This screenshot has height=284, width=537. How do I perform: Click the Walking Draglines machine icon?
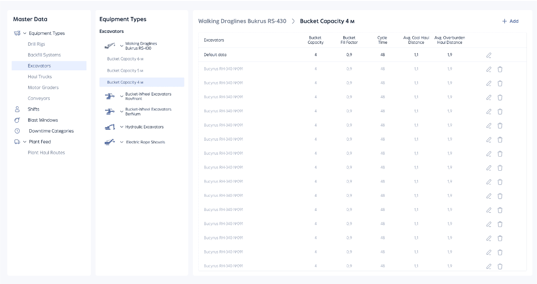point(110,46)
